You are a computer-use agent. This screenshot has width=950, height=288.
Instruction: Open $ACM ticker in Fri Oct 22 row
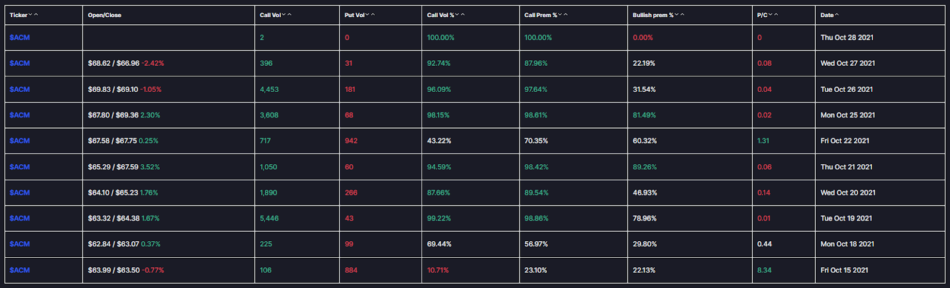20,141
